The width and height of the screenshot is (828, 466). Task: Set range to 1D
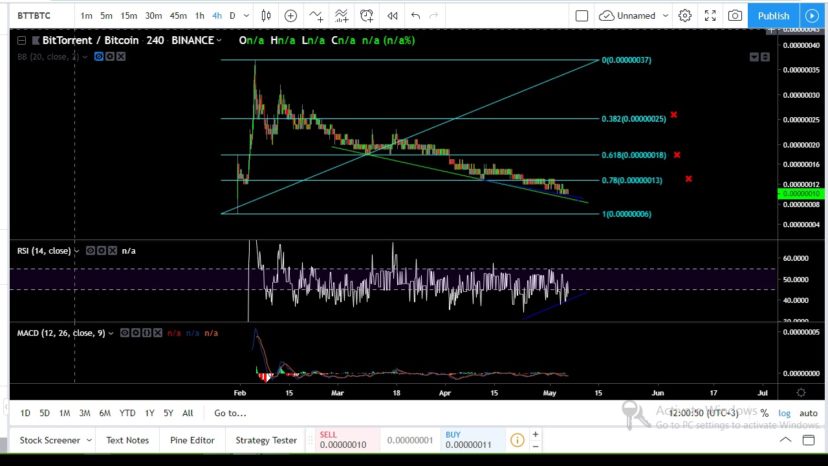(25, 413)
